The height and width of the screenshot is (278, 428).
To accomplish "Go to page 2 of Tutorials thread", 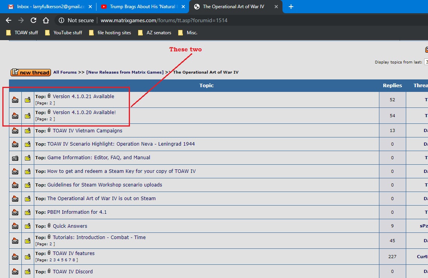I will click(51, 244).
